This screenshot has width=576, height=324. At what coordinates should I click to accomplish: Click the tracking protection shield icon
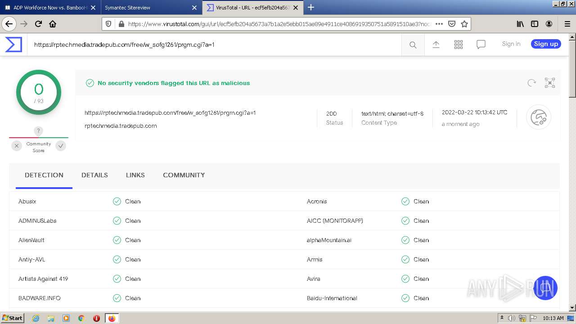point(108,24)
